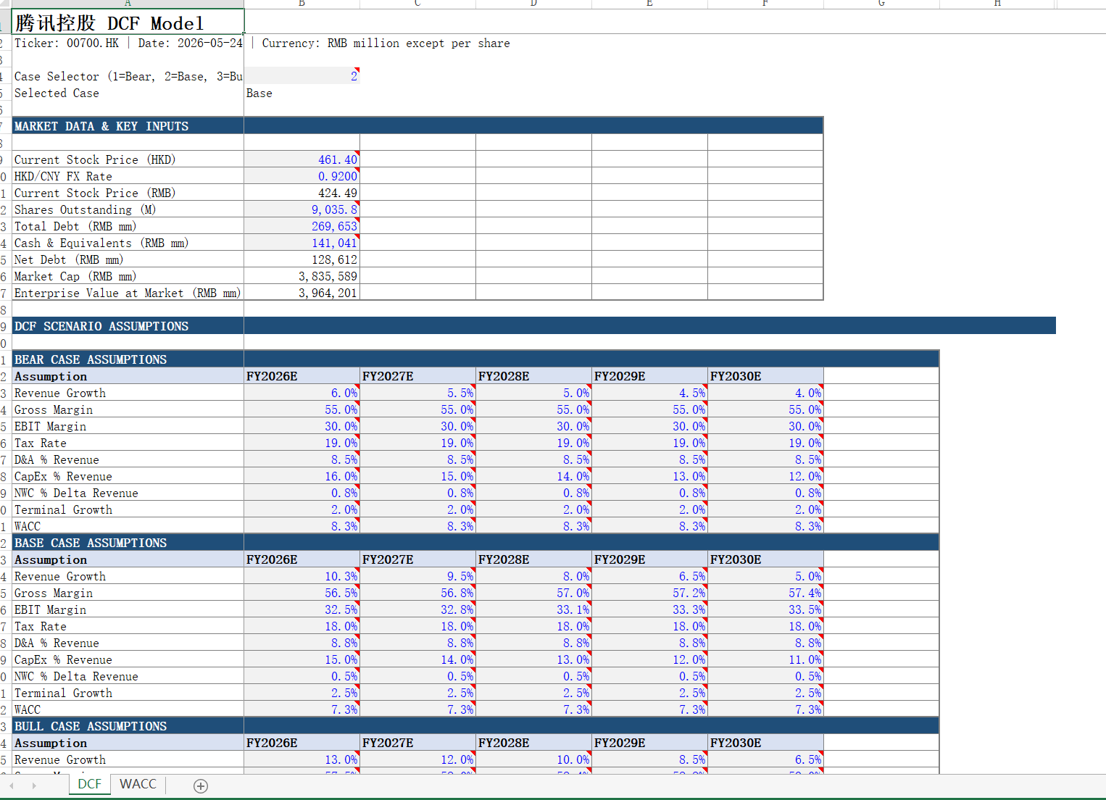This screenshot has width=1106, height=800.
Task: Go to next sheet tab arrow
Action: [34, 786]
